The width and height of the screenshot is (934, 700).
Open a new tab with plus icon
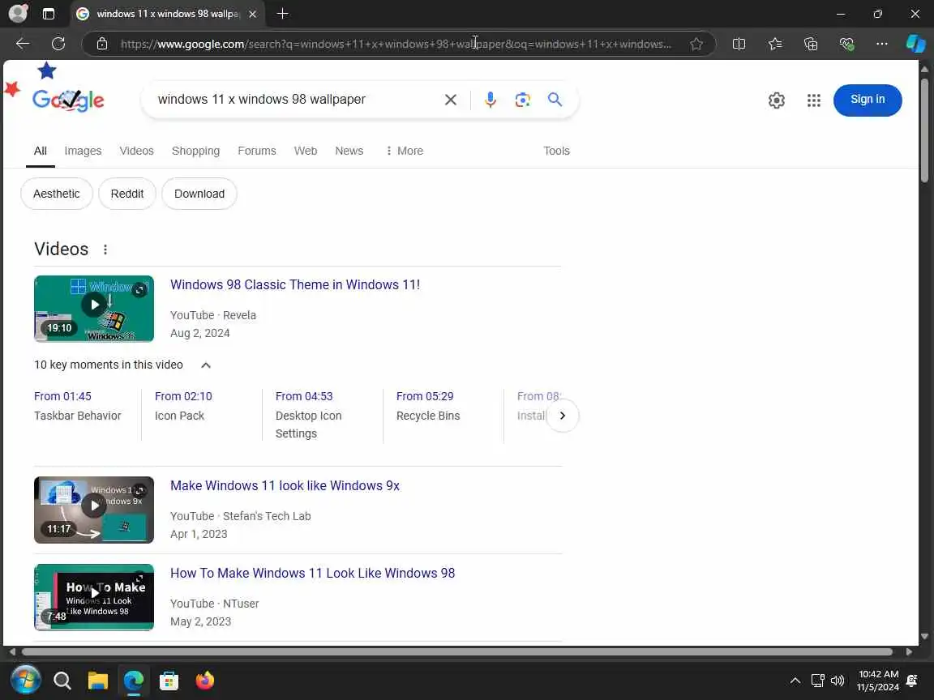(x=283, y=13)
